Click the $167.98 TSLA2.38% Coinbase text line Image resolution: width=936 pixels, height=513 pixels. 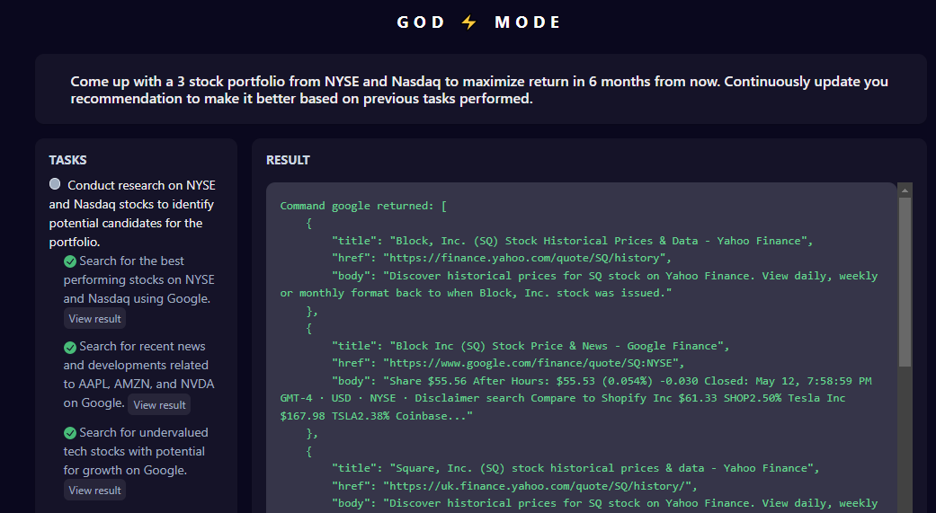[376, 416]
